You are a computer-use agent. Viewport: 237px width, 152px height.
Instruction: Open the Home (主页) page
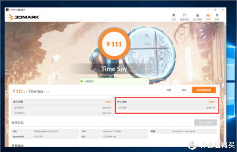pyautogui.click(x=173, y=17)
